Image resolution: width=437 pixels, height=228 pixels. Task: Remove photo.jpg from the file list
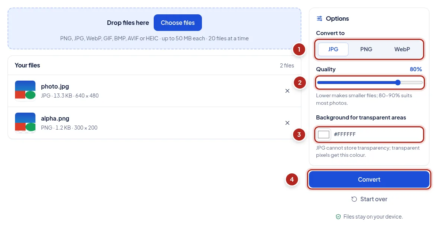(287, 91)
